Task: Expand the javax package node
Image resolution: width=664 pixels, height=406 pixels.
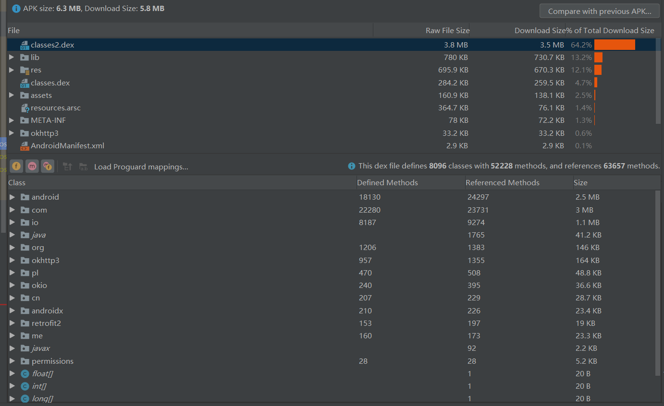Action: (12, 348)
